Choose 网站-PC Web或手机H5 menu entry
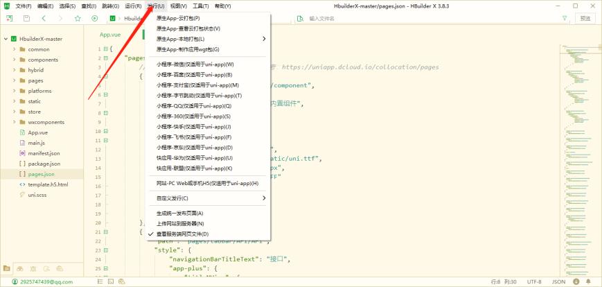The width and height of the screenshot is (602, 287). (x=208, y=184)
